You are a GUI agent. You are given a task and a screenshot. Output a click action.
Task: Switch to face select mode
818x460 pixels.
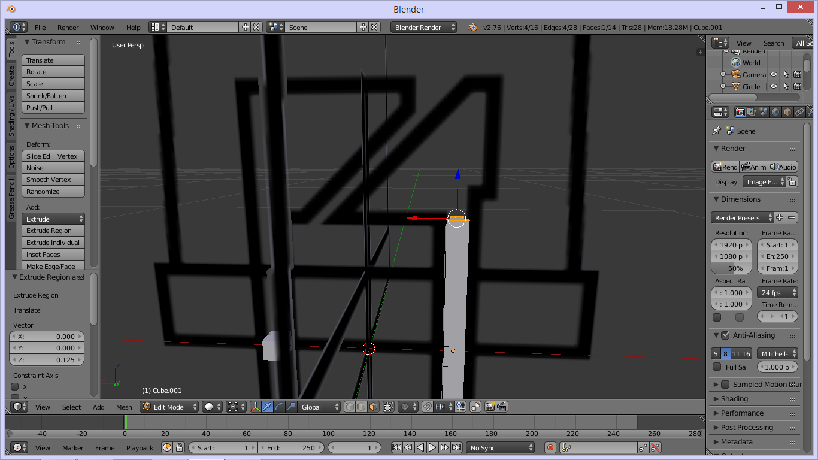tap(373, 407)
